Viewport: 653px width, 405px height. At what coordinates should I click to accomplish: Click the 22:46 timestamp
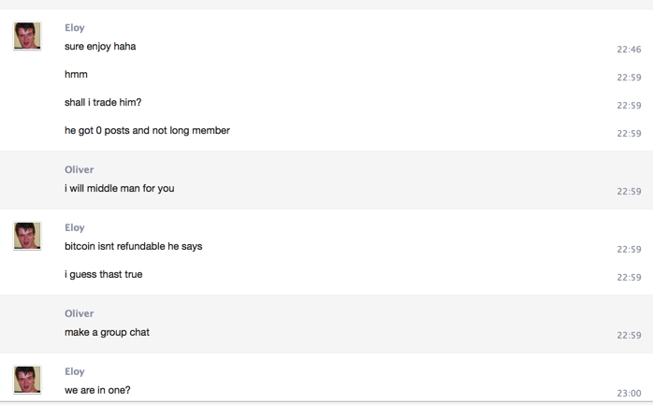point(629,50)
